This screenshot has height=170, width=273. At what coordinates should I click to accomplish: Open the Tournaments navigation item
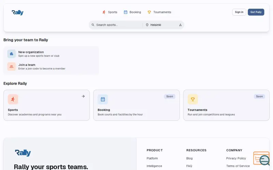159,12
